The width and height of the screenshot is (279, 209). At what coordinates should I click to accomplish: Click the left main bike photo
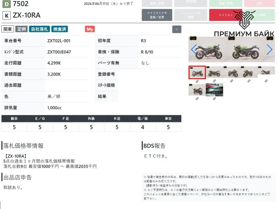pos(208,49)
